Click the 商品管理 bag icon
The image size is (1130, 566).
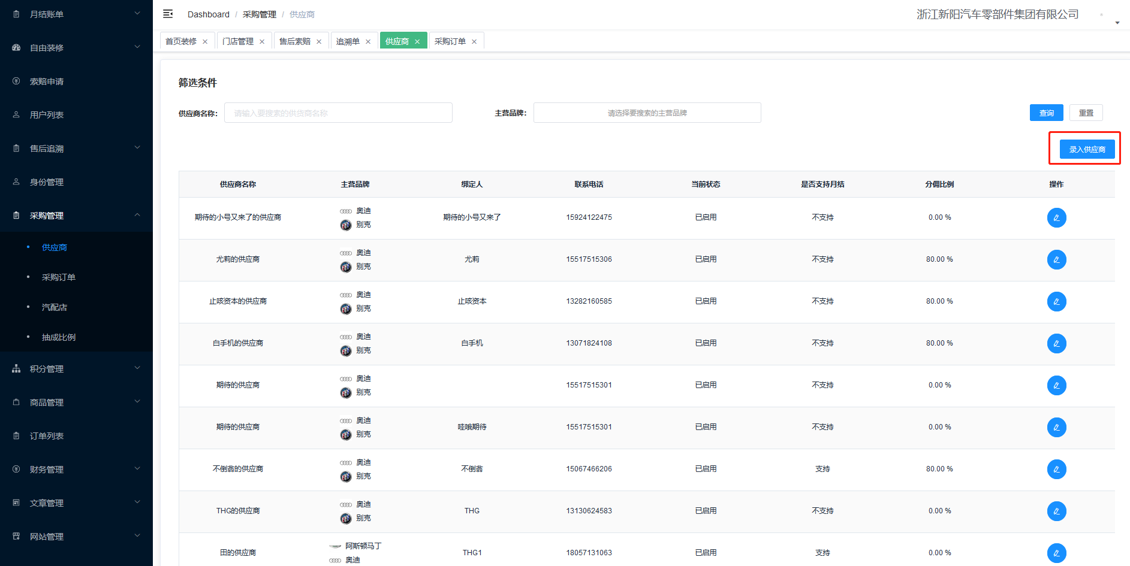(x=16, y=402)
